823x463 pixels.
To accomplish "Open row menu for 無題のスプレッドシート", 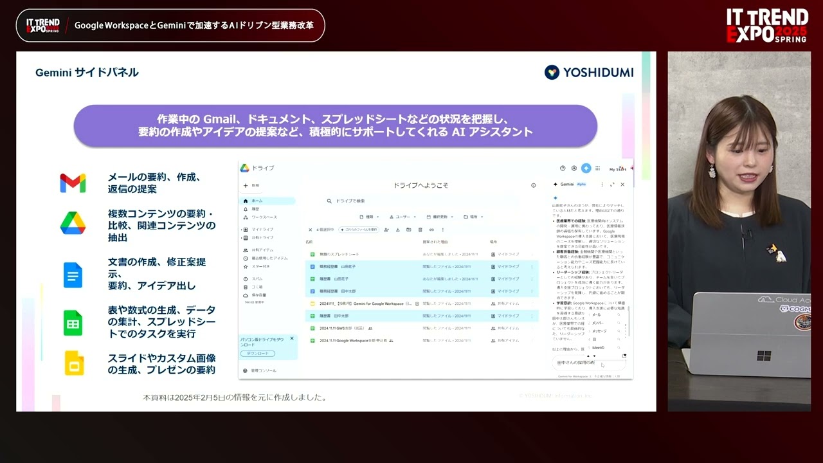I will tap(532, 254).
